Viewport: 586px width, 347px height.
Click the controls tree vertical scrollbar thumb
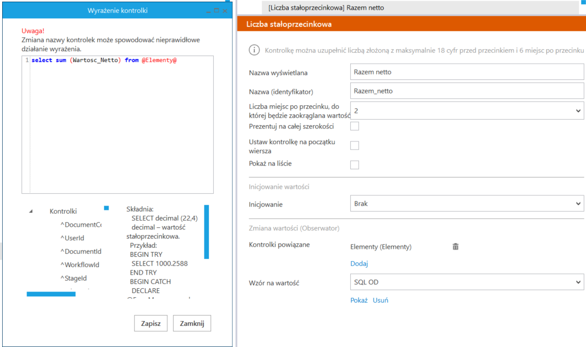pos(106,208)
